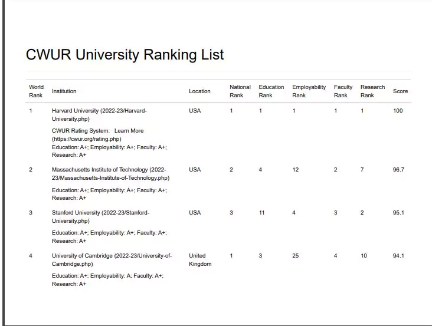Image resolution: width=432 pixels, height=326 pixels.
Task: Click USA location in MIT row
Action: 195,169
